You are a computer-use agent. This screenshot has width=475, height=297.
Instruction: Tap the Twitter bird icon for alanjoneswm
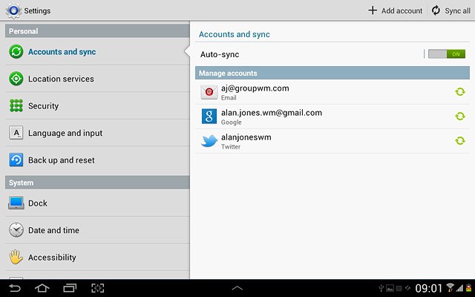pos(209,141)
